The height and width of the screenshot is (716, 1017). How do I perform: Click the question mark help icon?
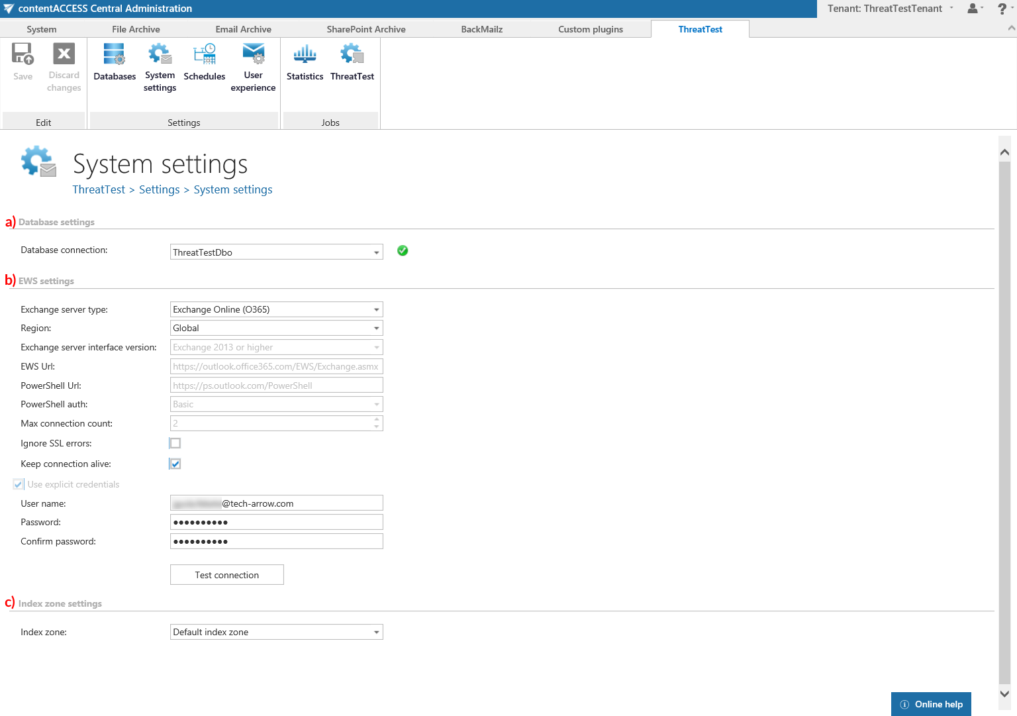coord(1002,9)
